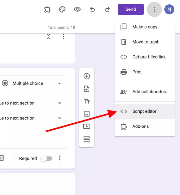180x195 pixels.
Task: Open the Add-ons puzzle icon in header
Action: click(47, 10)
